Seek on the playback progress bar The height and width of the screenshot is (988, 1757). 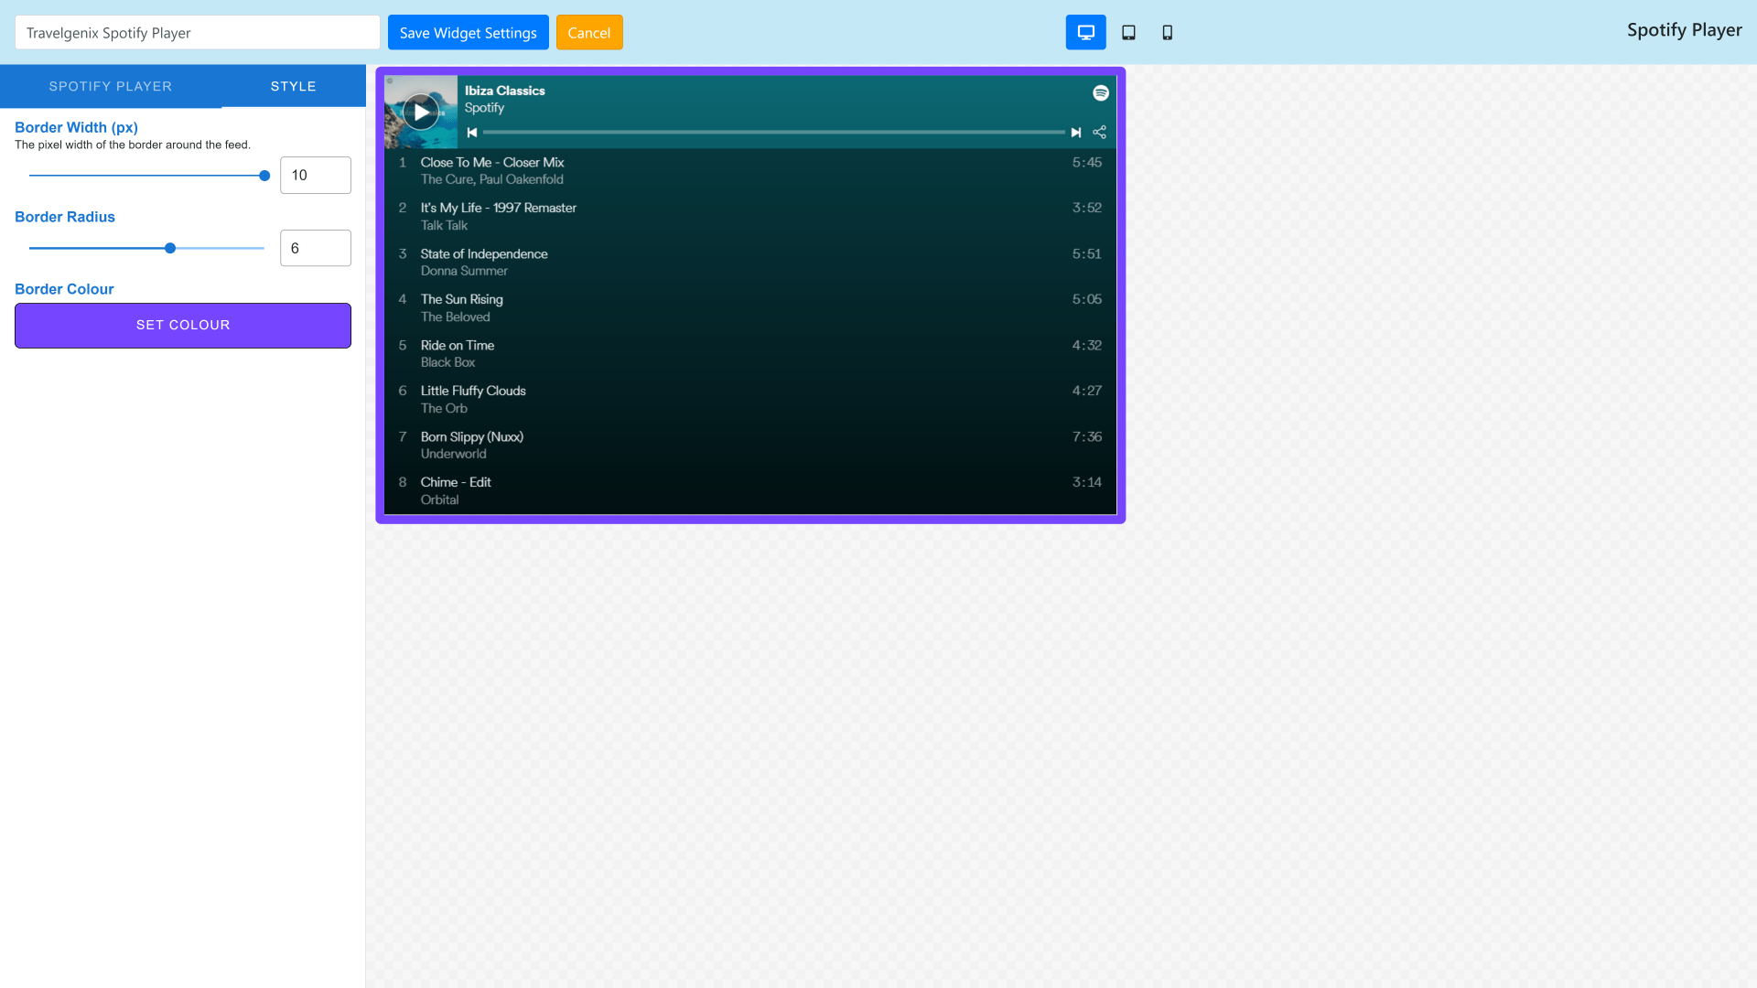[774, 133]
